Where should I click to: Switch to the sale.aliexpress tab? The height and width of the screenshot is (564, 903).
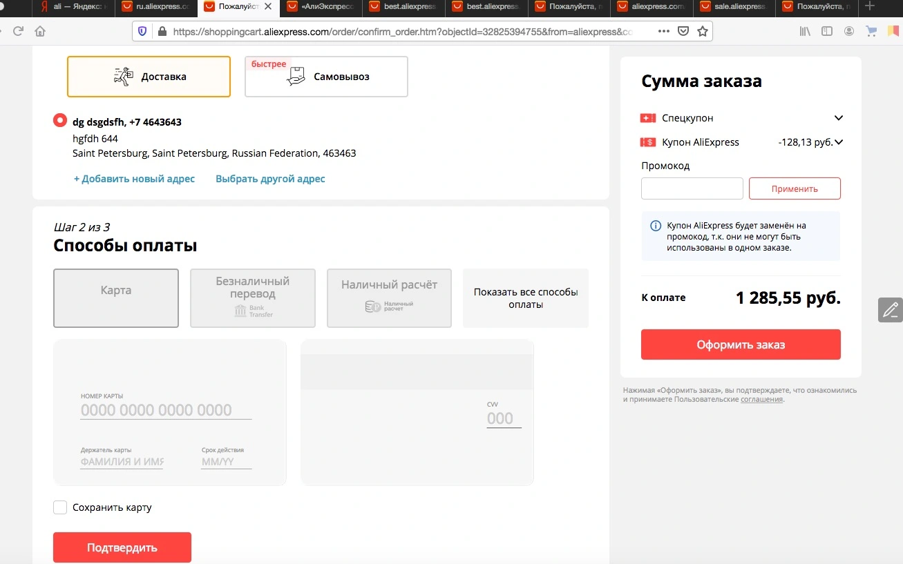736,7
